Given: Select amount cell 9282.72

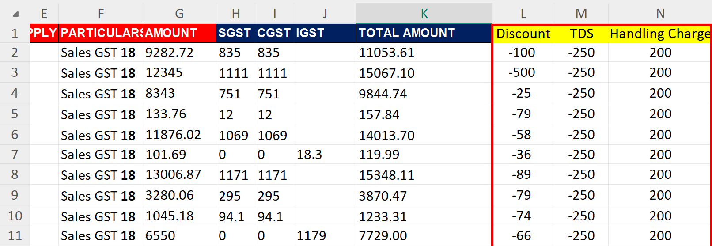Looking at the screenshot, I should coord(179,52).
